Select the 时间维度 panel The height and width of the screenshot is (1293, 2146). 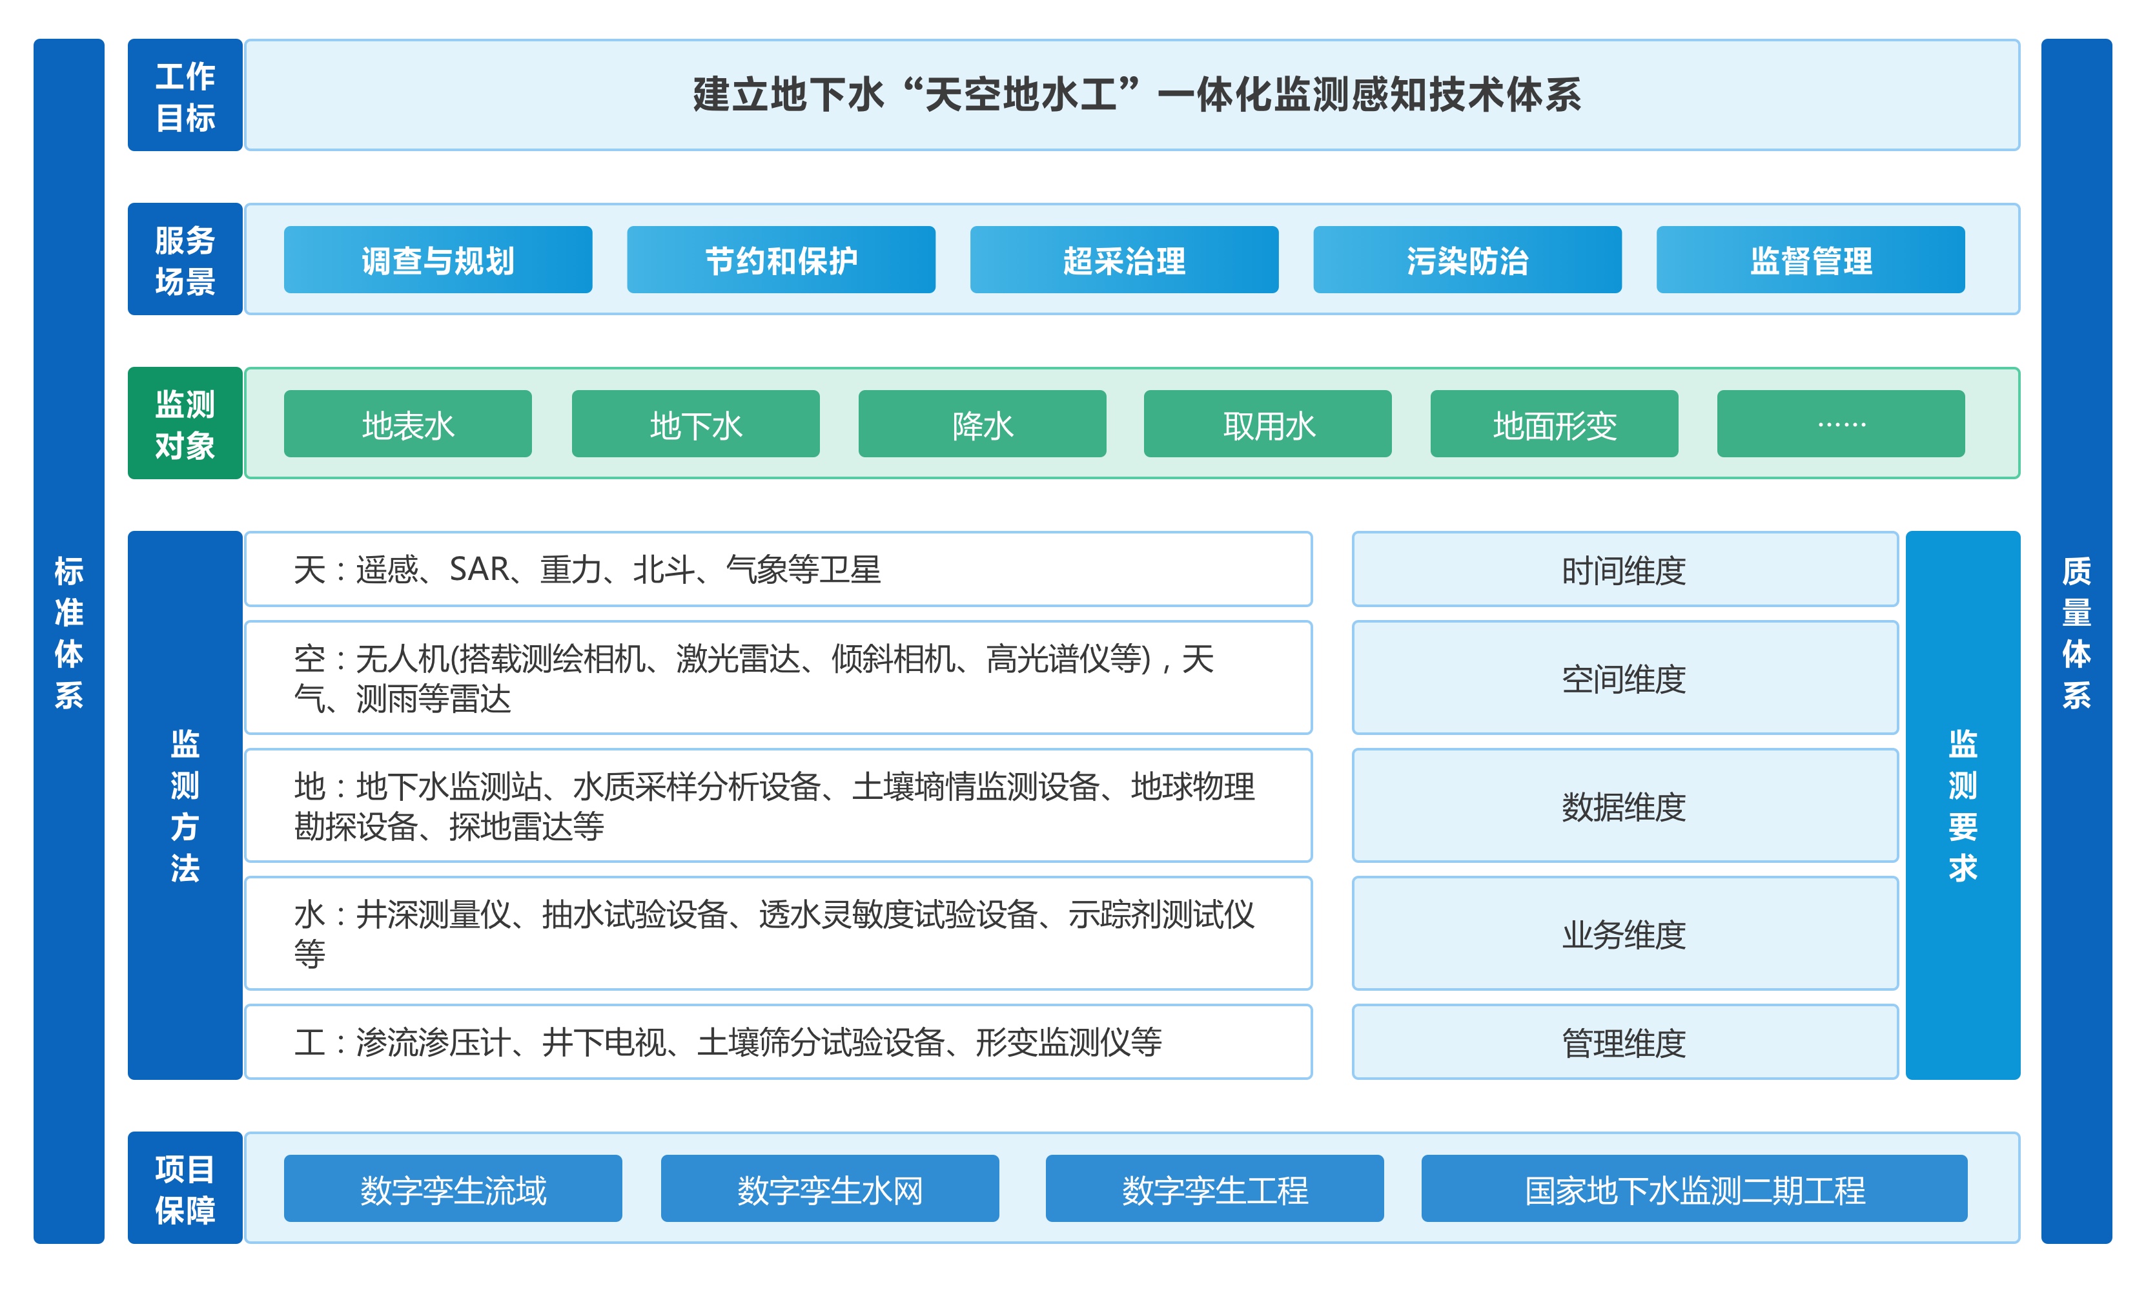(x=1624, y=570)
